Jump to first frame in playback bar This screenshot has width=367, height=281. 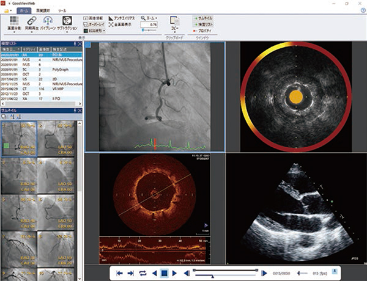120,272
